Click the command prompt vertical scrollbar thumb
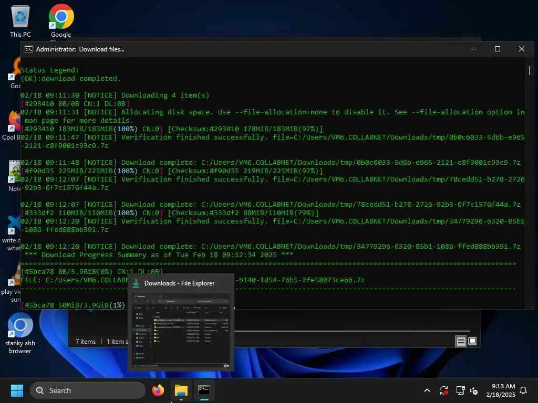 pyautogui.click(x=530, y=71)
